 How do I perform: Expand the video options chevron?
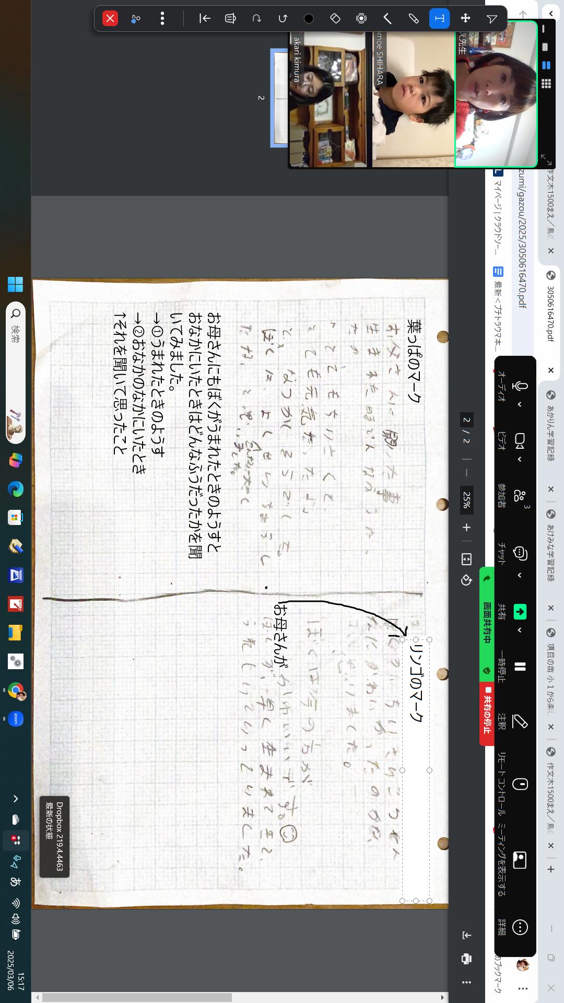[x=520, y=459]
